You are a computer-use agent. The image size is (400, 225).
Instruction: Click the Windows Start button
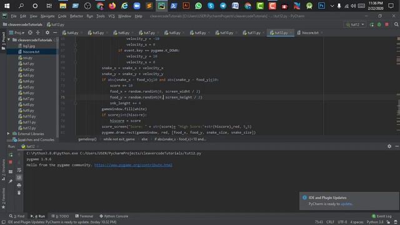pyautogui.click(x=7, y=6)
